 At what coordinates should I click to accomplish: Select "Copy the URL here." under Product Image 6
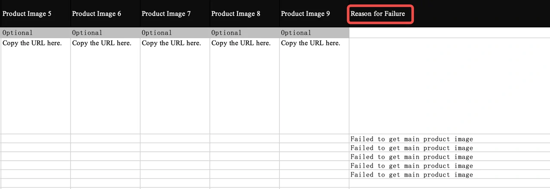click(102, 43)
